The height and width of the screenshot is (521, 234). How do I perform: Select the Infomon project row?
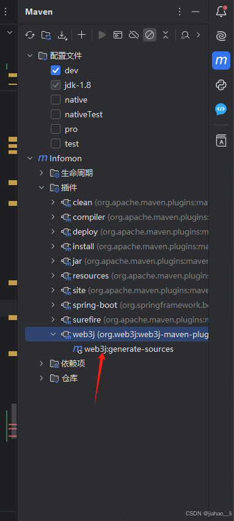tap(116, 158)
